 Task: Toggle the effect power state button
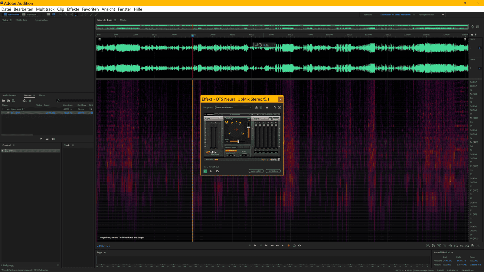click(x=205, y=171)
